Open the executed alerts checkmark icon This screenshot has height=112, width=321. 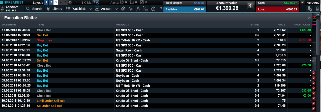[x=142, y=3]
